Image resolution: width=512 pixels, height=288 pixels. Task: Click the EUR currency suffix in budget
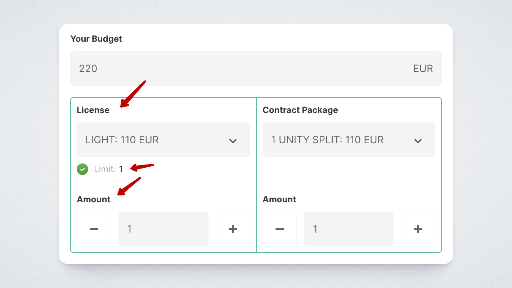pyautogui.click(x=423, y=68)
